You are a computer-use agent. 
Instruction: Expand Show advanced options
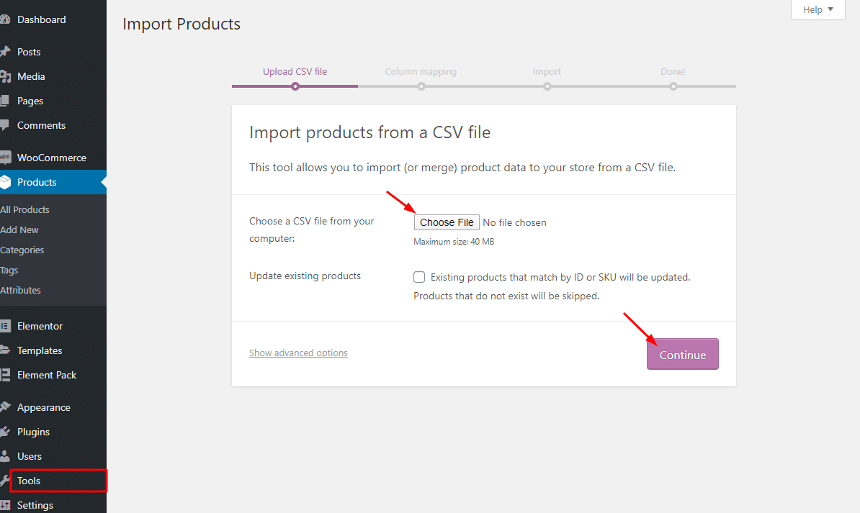pyautogui.click(x=298, y=353)
